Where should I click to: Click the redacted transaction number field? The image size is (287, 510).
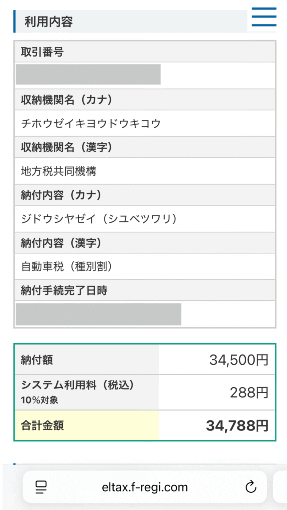click(x=88, y=75)
